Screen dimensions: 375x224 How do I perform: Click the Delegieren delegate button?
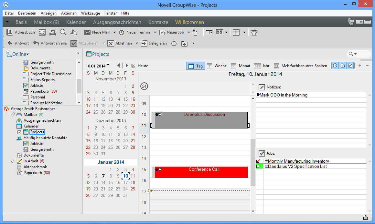click(154, 43)
